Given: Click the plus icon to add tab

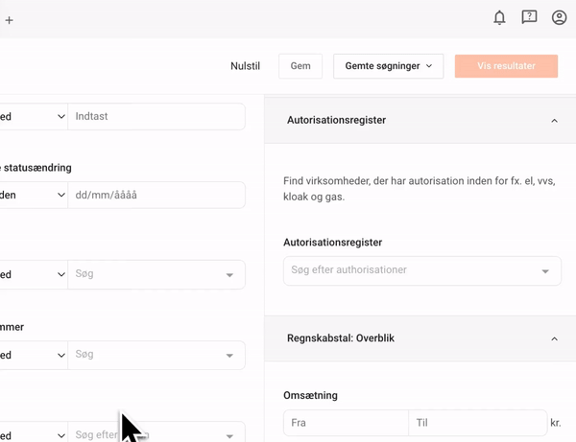Looking at the screenshot, I should pyautogui.click(x=9, y=19).
